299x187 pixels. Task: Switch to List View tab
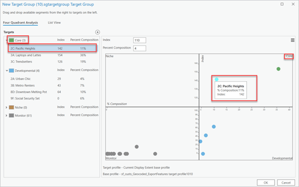[x=54, y=23]
